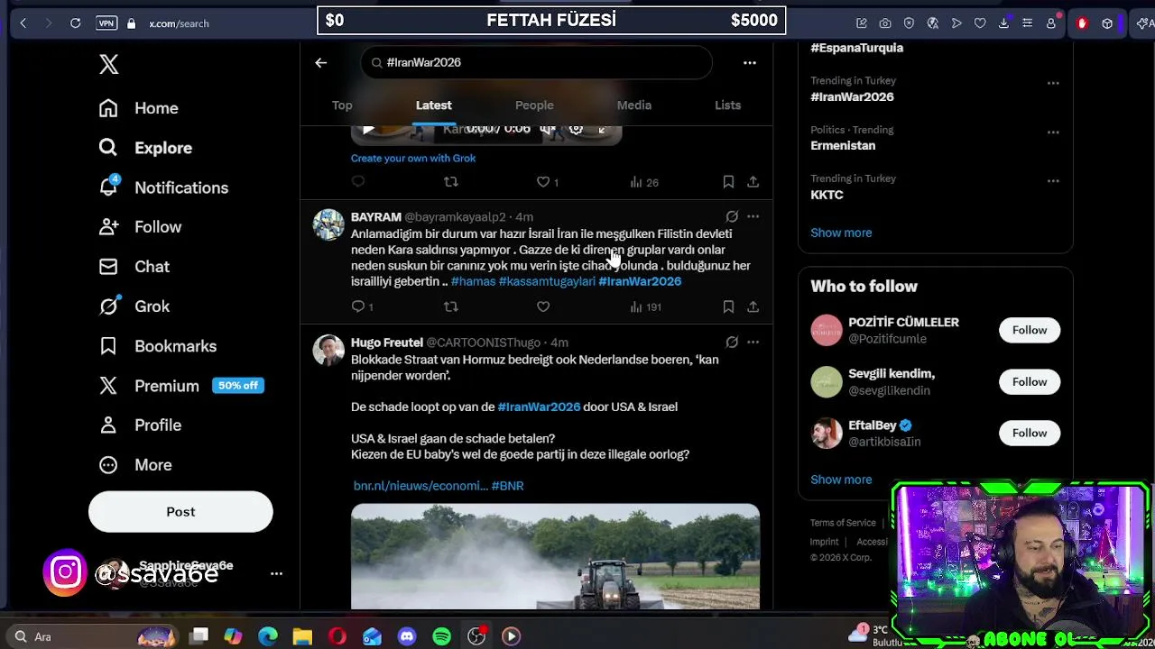Click the Post button
The image size is (1155, 649).
pyautogui.click(x=180, y=512)
